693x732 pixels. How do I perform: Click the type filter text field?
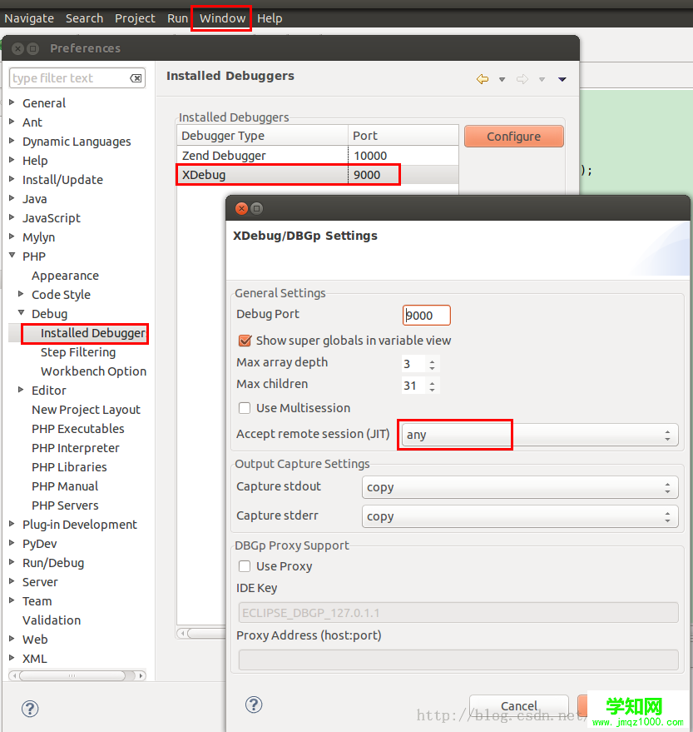pyautogui.click(x=70, y=78)
